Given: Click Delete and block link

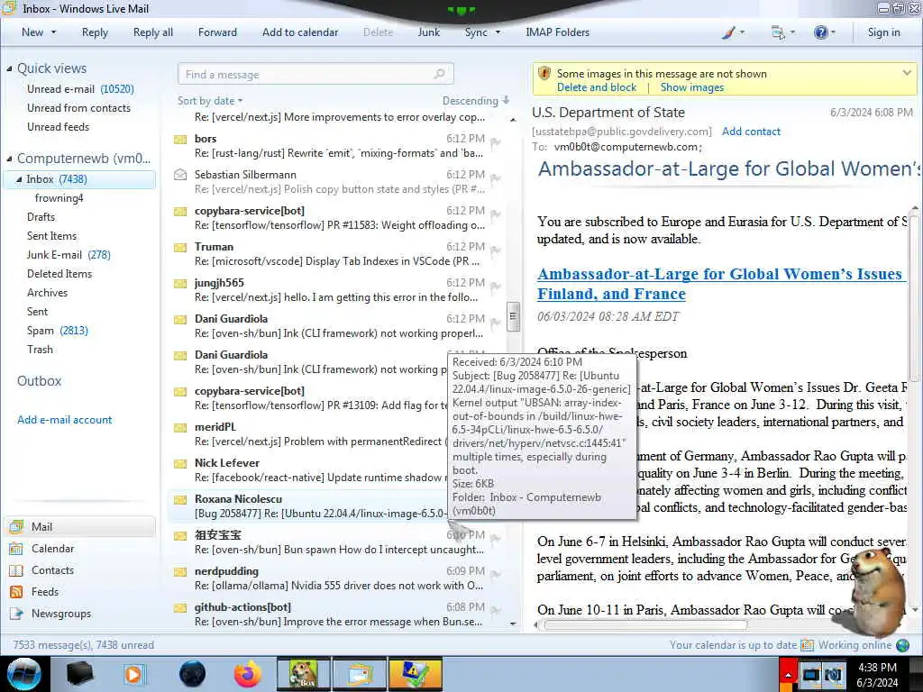Looking at the screenshot, I should click(597, 87).
